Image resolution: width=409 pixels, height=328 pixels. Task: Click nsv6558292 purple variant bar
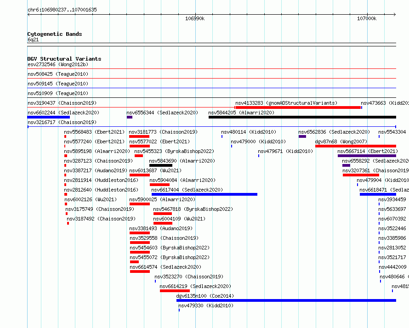pyautogui.click(x=346, y=165)
